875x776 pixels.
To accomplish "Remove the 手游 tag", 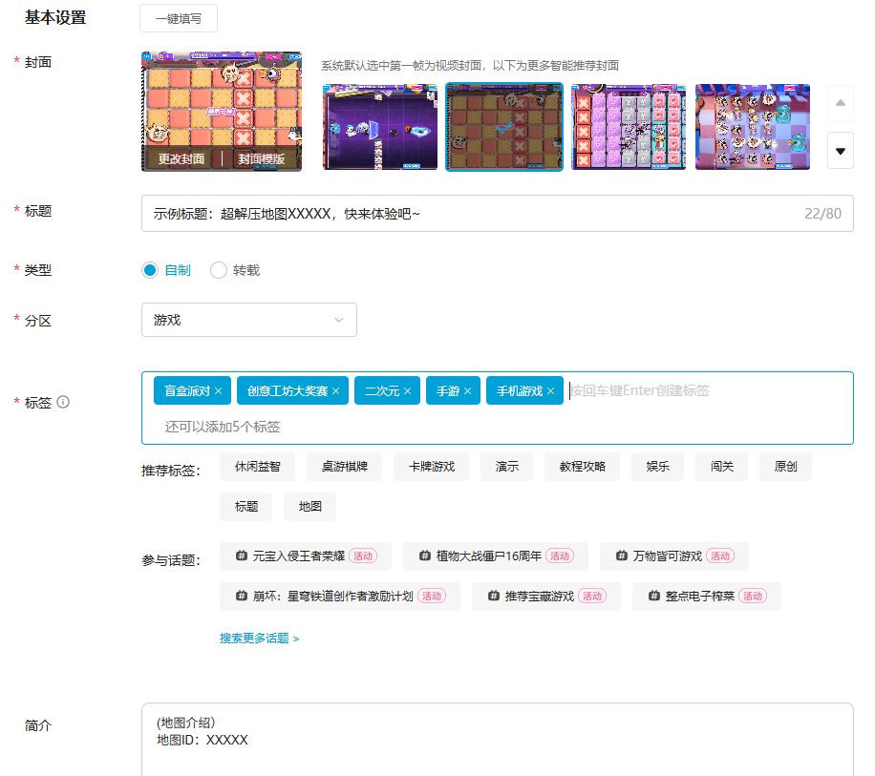I will pos(468,391).
